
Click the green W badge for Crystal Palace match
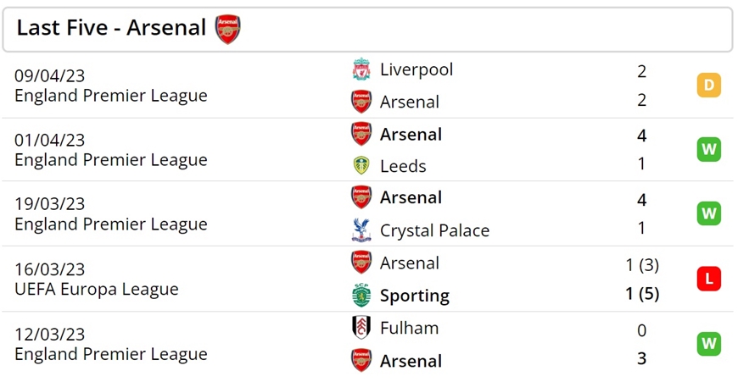(709, 213)
